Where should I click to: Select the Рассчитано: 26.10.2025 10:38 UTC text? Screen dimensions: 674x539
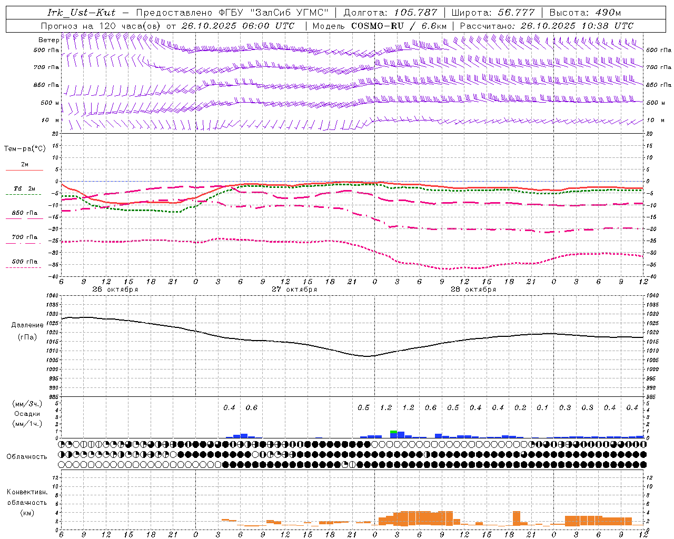pyautogui.click(x=547, y=25)
